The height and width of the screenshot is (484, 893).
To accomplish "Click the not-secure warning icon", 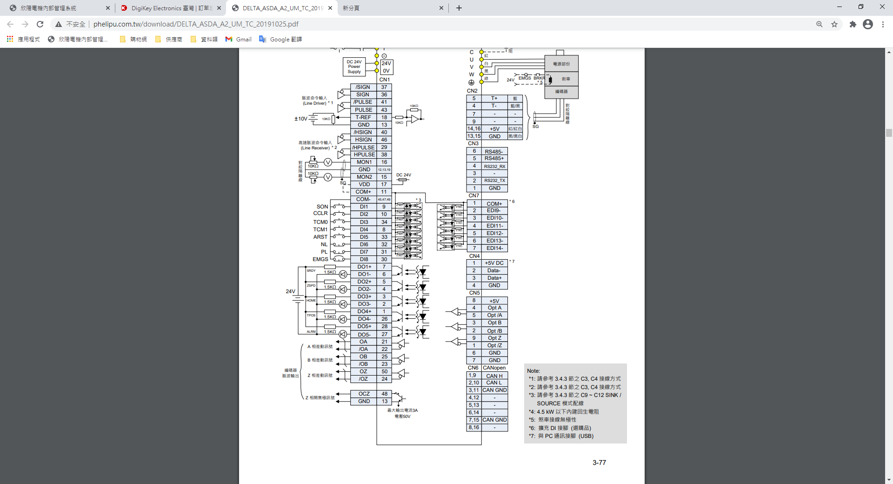I will click(59, 24).
